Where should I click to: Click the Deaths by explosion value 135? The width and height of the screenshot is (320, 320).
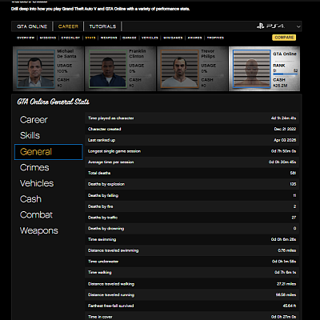tap(293, 184)
